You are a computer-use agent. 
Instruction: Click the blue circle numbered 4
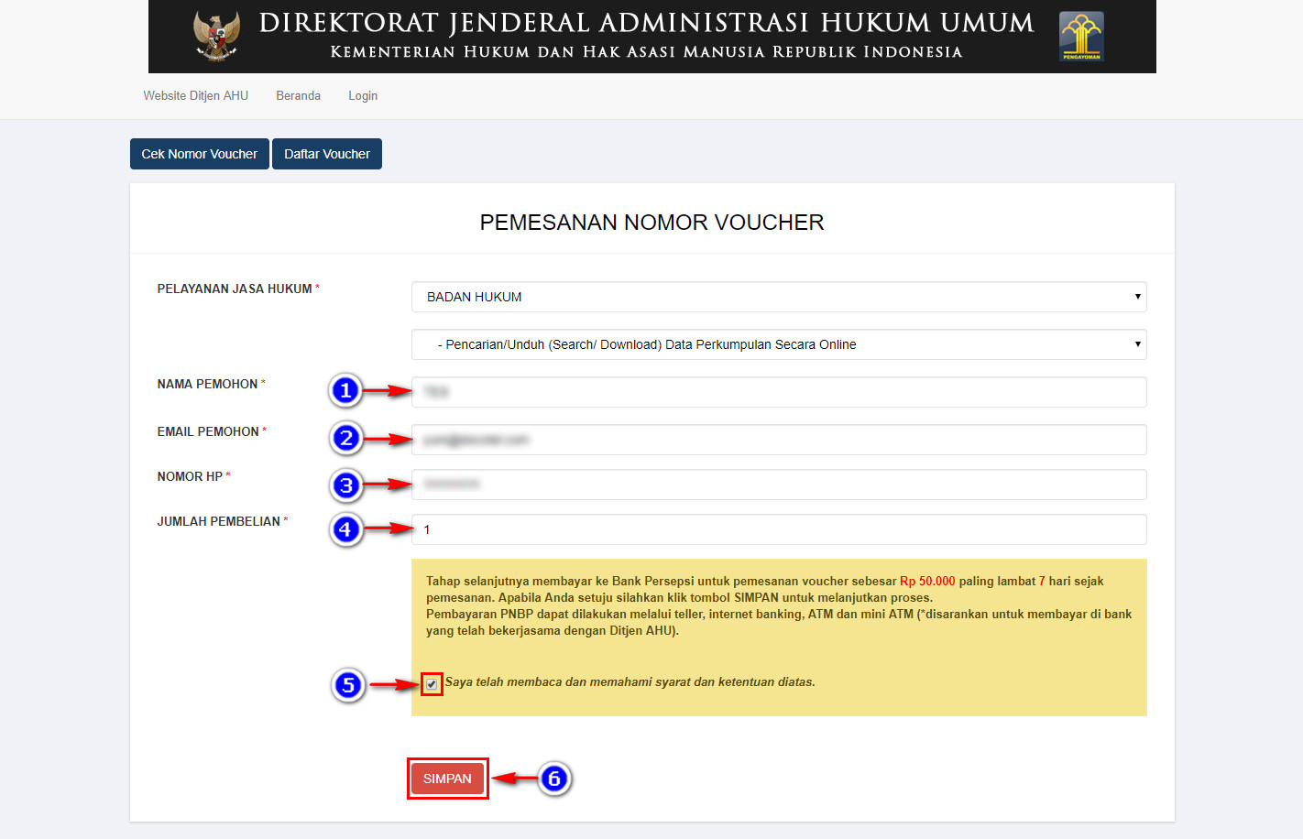(345, 529)
